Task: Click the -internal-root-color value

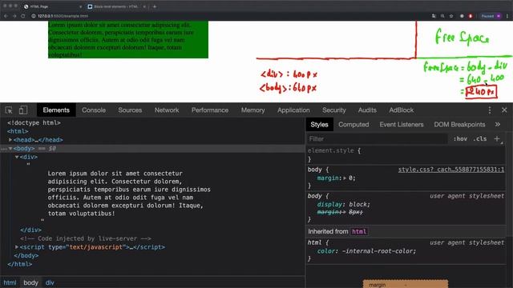Action: 378,251
